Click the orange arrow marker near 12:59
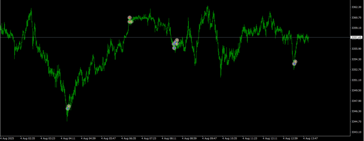The image size is (364, 141). pyautogui.click(x=295, y=62)
